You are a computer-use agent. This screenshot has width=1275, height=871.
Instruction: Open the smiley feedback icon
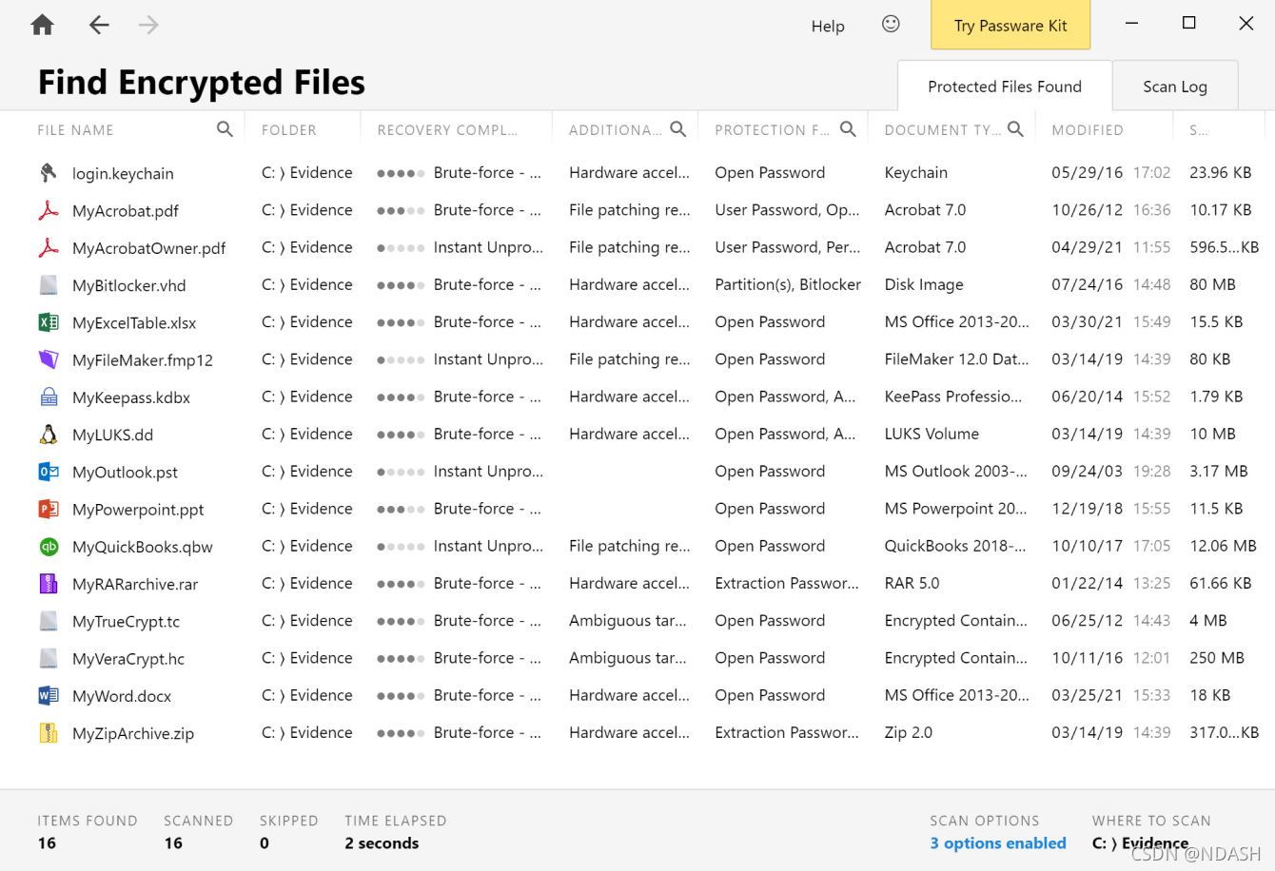point(891,24)
